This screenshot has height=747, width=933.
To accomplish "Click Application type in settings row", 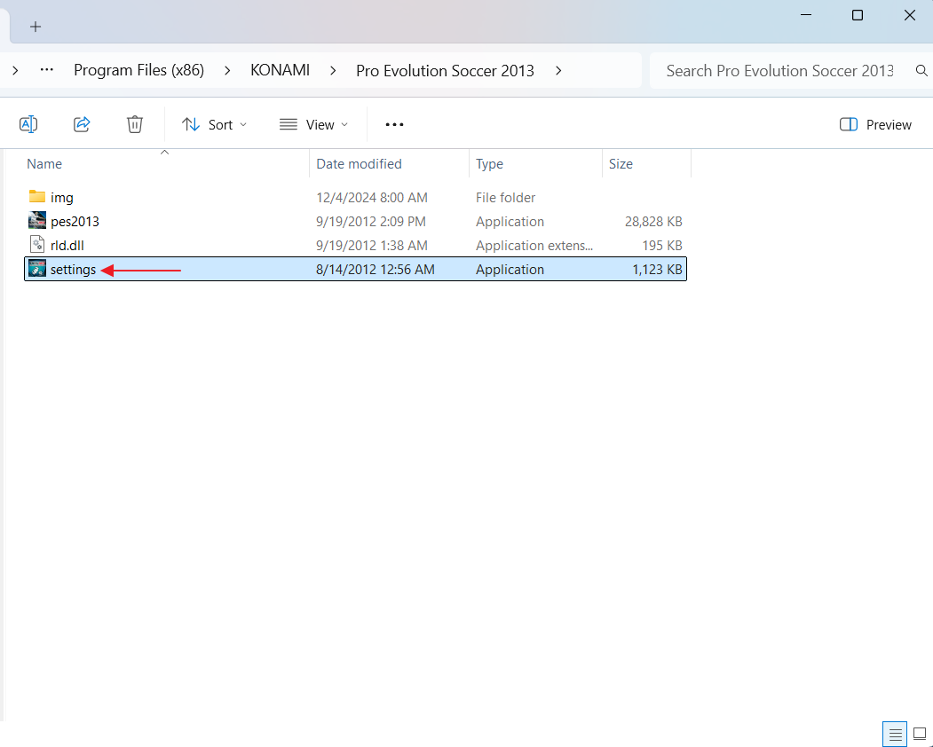I will pos(510,270).
